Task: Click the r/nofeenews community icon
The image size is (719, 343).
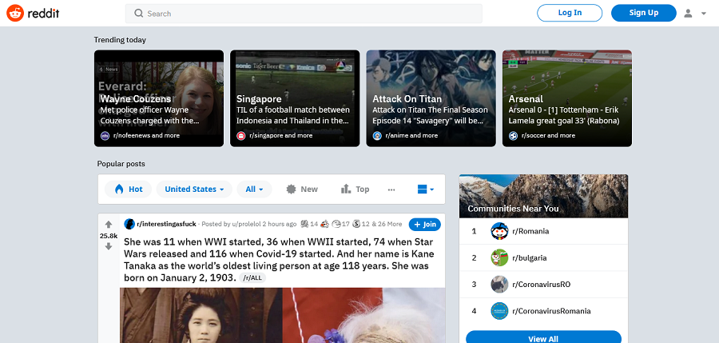Action: tap(105, 135)
